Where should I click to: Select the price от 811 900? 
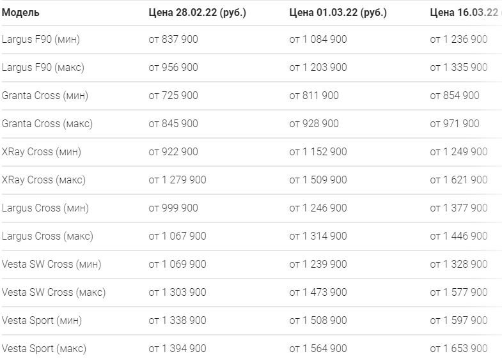pos(314,96)
